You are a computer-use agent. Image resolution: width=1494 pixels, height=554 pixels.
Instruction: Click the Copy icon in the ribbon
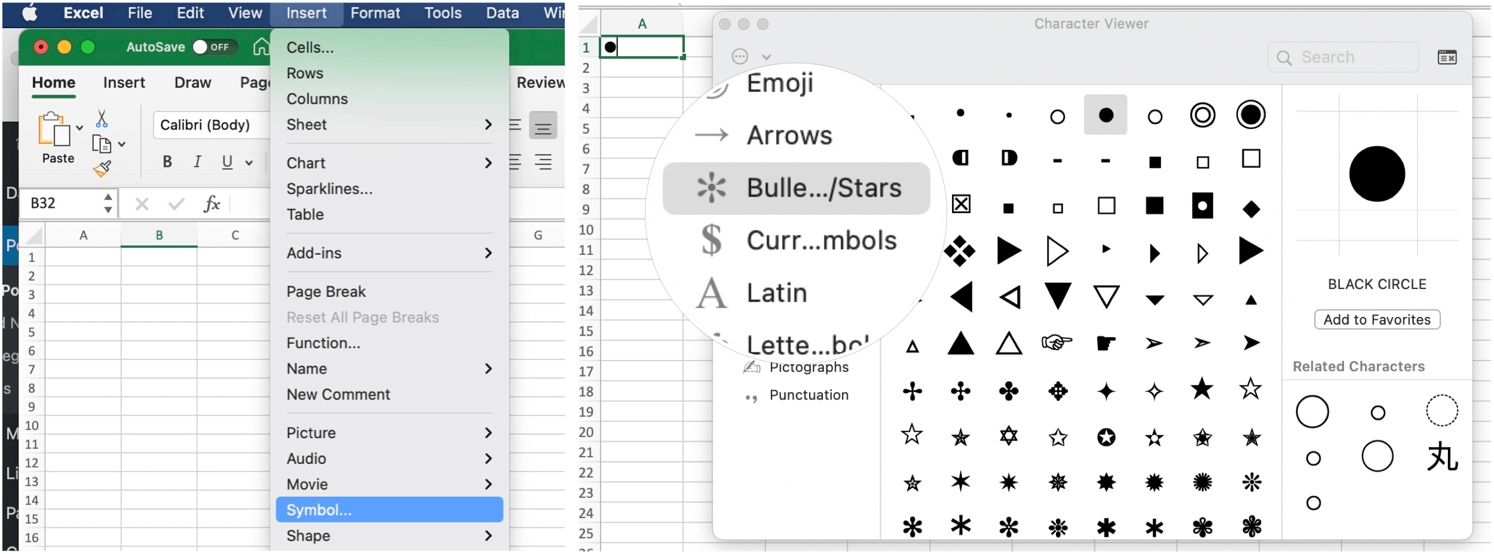click(x=101, y=144)
